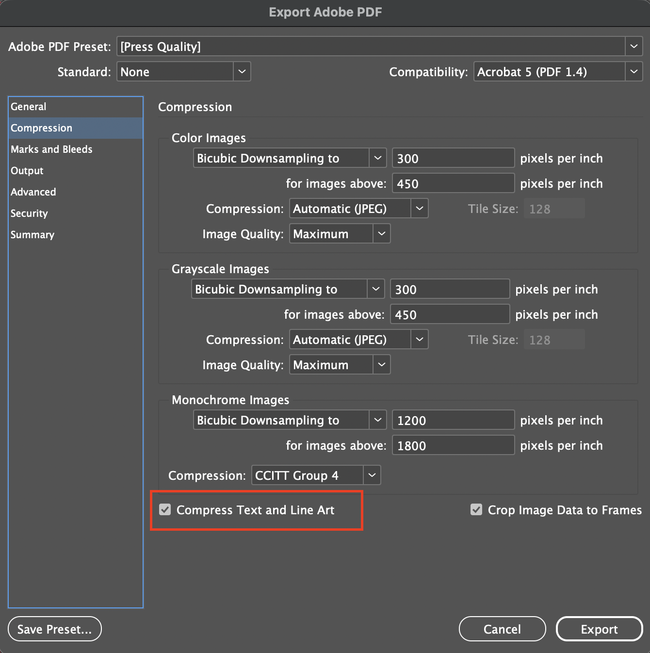Select Output in the sidebar list
This screenshot has width=650, height=653.
[x=76, y=171]
